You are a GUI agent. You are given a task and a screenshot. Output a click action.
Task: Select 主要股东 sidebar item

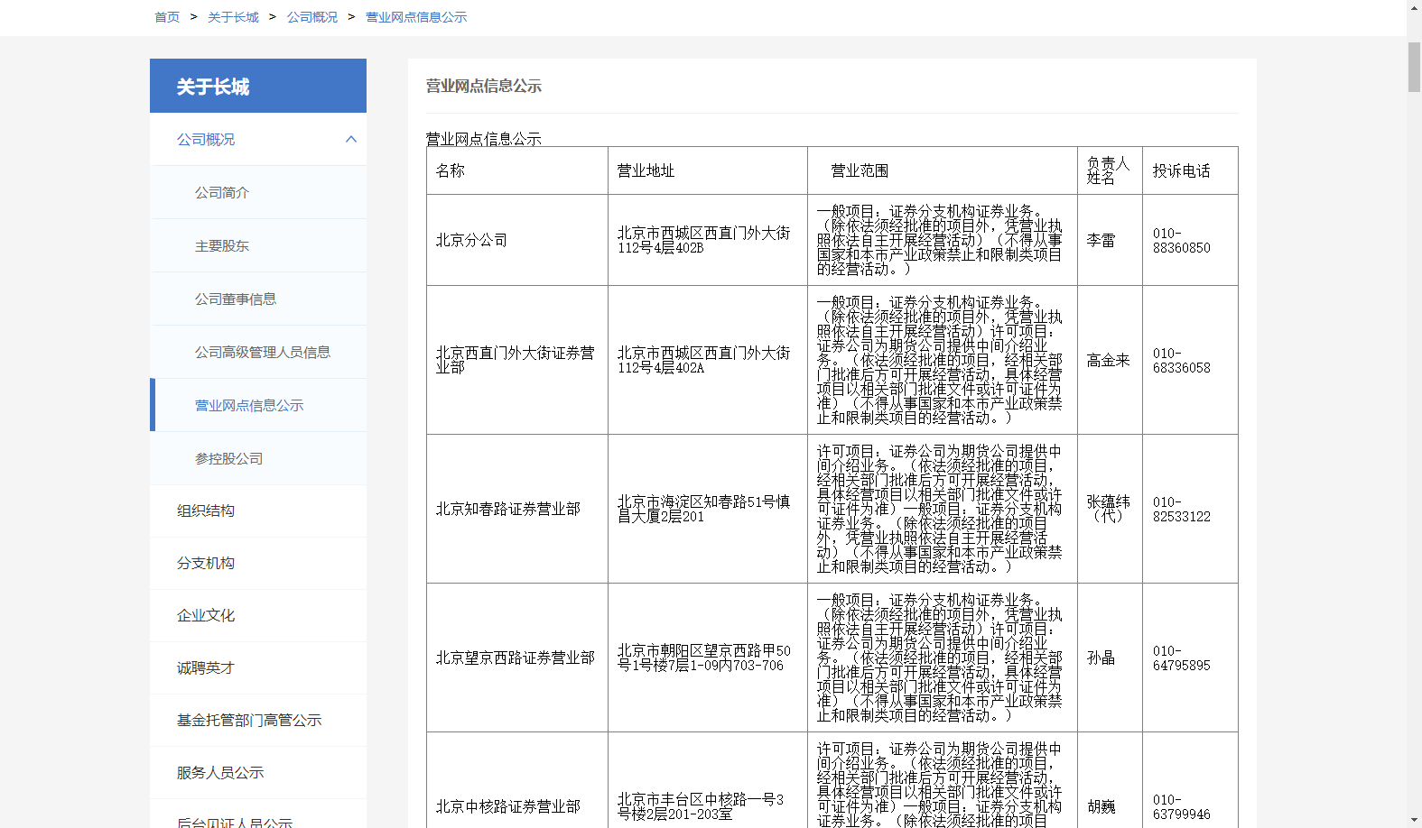point(258,246)
